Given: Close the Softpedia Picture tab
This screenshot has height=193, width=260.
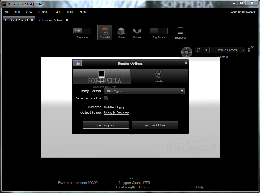Looking at the screenshot, I should click(x=67, y=20).
